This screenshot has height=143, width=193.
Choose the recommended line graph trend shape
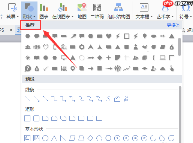tap(127, 69)
